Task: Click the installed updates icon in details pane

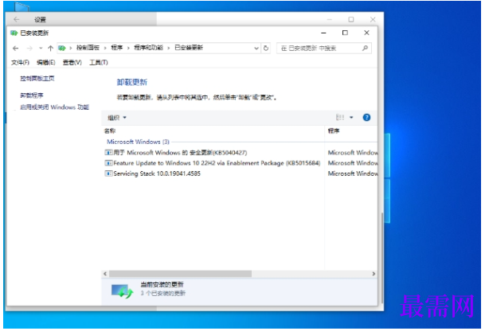Action: [x=123, y=291]
